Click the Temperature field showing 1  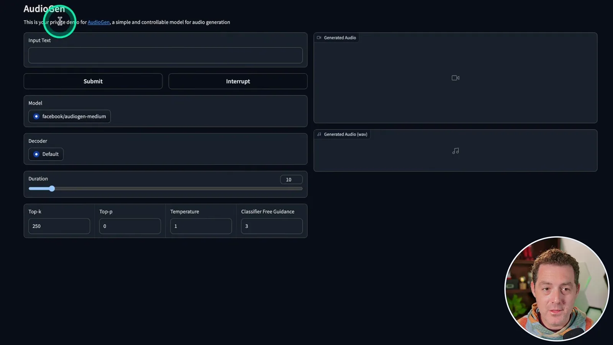(201, 226)
